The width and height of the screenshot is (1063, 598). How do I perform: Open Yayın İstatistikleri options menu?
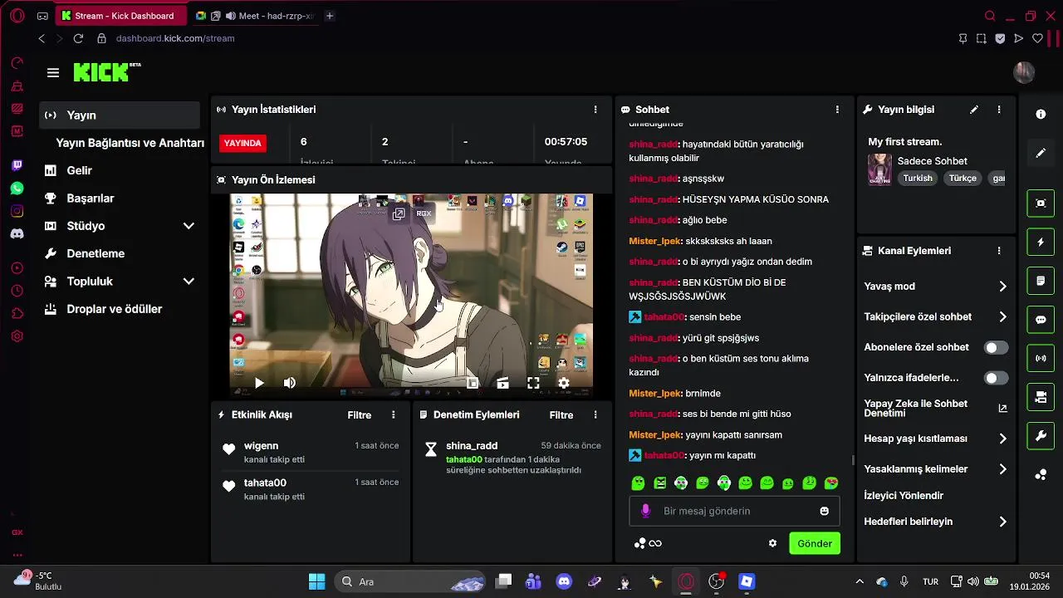(595, 110)
